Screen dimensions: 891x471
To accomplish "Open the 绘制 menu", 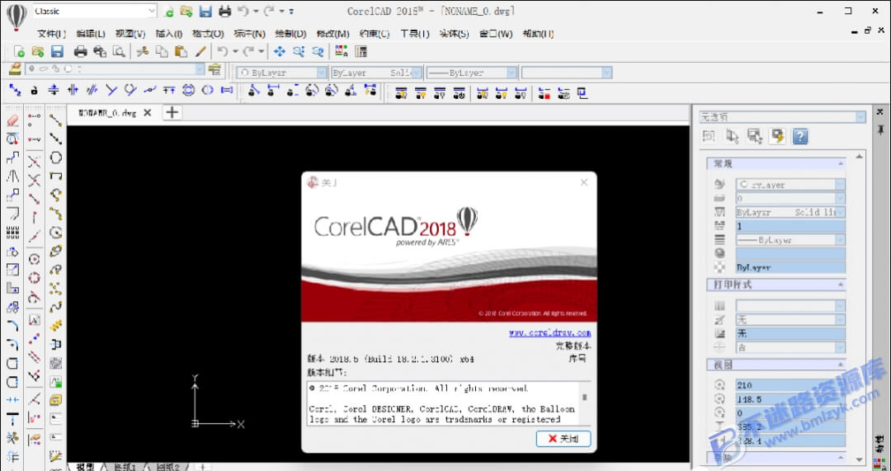I will [290, 34].
